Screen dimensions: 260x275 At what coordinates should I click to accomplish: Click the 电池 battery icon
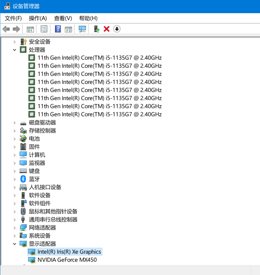pyautogui.click(x=23, y=139)
